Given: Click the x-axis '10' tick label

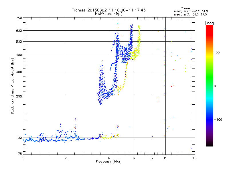Looking at the screenshot, I should 165,158.
